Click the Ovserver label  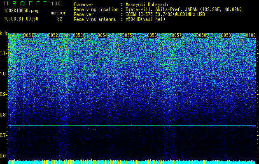coord(84,5)
